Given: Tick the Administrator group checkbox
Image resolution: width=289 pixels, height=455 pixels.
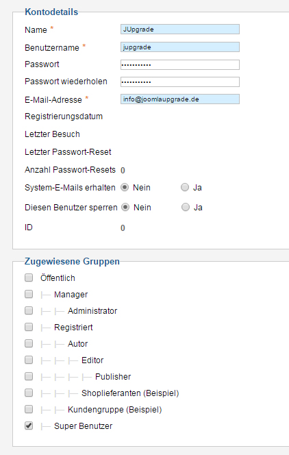Looking at the screenshot, I should click(x=29, y=311).
